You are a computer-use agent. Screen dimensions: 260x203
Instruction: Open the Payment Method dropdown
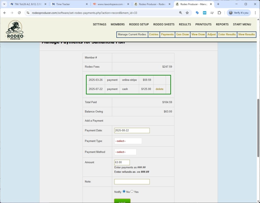(125, 152)
